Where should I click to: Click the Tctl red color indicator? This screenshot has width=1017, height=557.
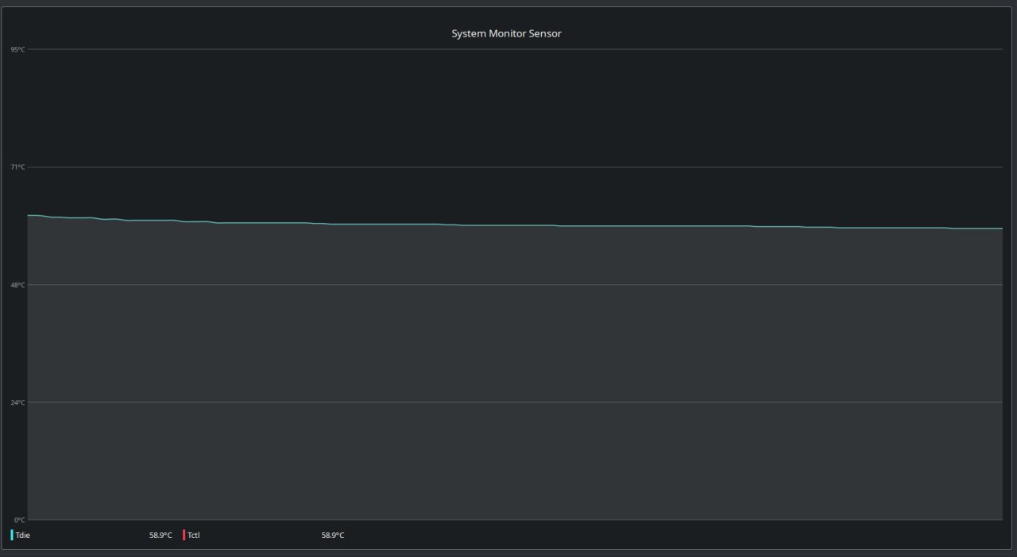184,535
